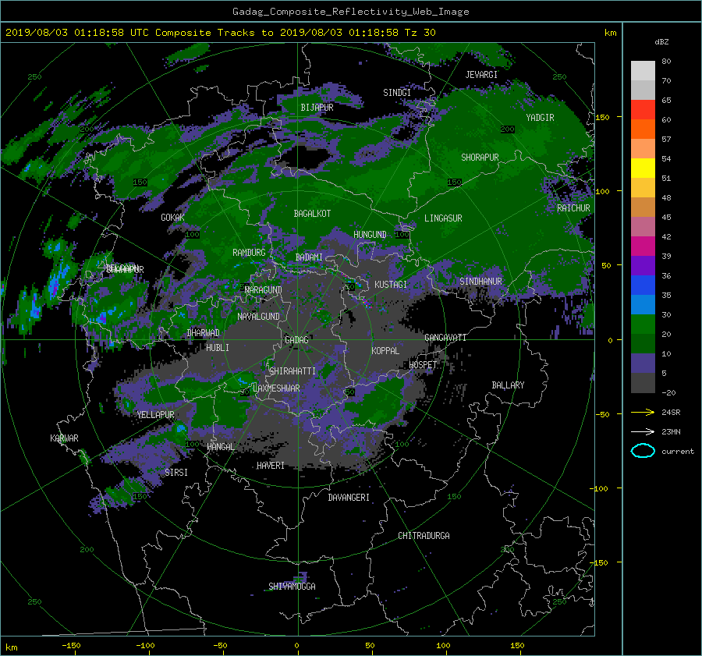Select the BIJAPUR city label
702x656 pixels.
[x=317, y=108]
